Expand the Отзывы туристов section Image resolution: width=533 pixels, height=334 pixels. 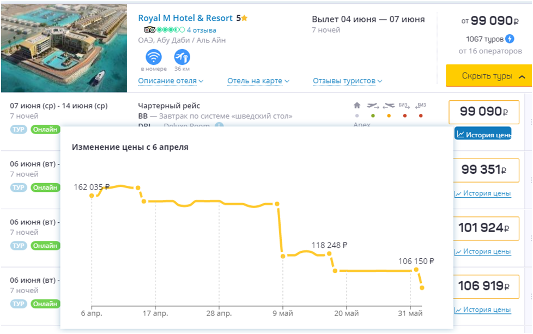pyautogui.click(x=348, y=81)
